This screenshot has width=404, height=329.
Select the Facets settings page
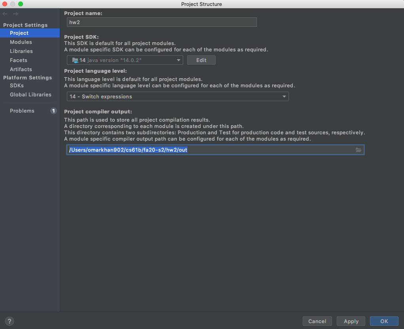[x=18, y=60]
